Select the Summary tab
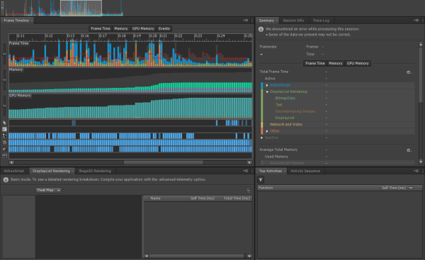The width and height of the screenshot is (425, 260). tap(266, 21)
